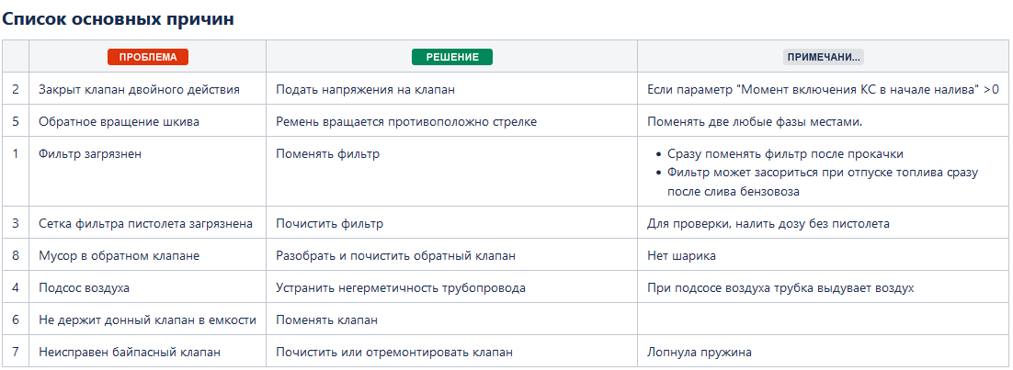The width and height of the screenshot is (1013, 370).
Task: Select the Лопнула пружина note cell
Action: pos(824,352)
